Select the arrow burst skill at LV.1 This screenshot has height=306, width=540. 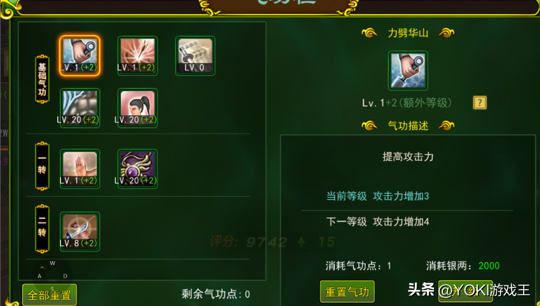click(x=137, y=56)
